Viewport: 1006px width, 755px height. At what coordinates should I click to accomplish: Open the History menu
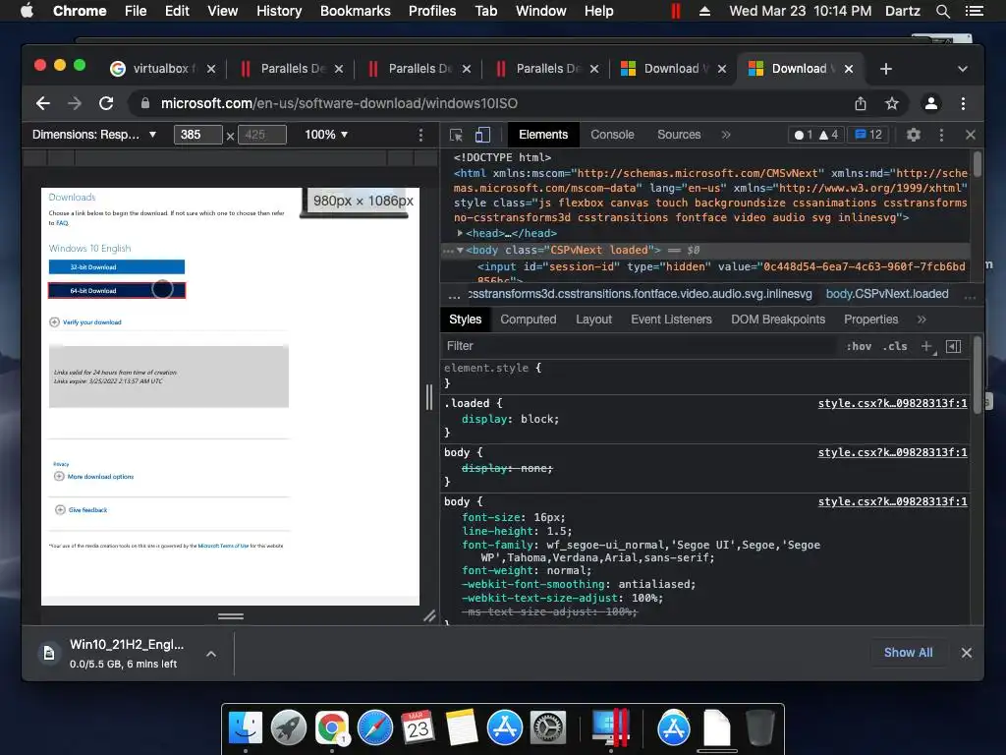tap(279, 11)
